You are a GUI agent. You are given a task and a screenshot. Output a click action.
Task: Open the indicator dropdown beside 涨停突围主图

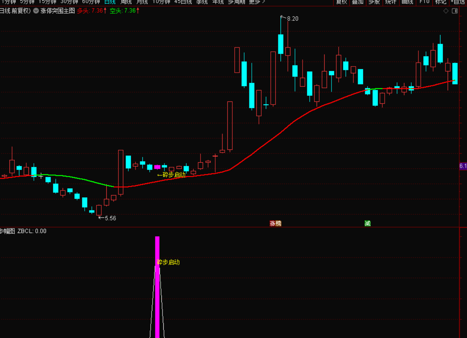point(36,11)
